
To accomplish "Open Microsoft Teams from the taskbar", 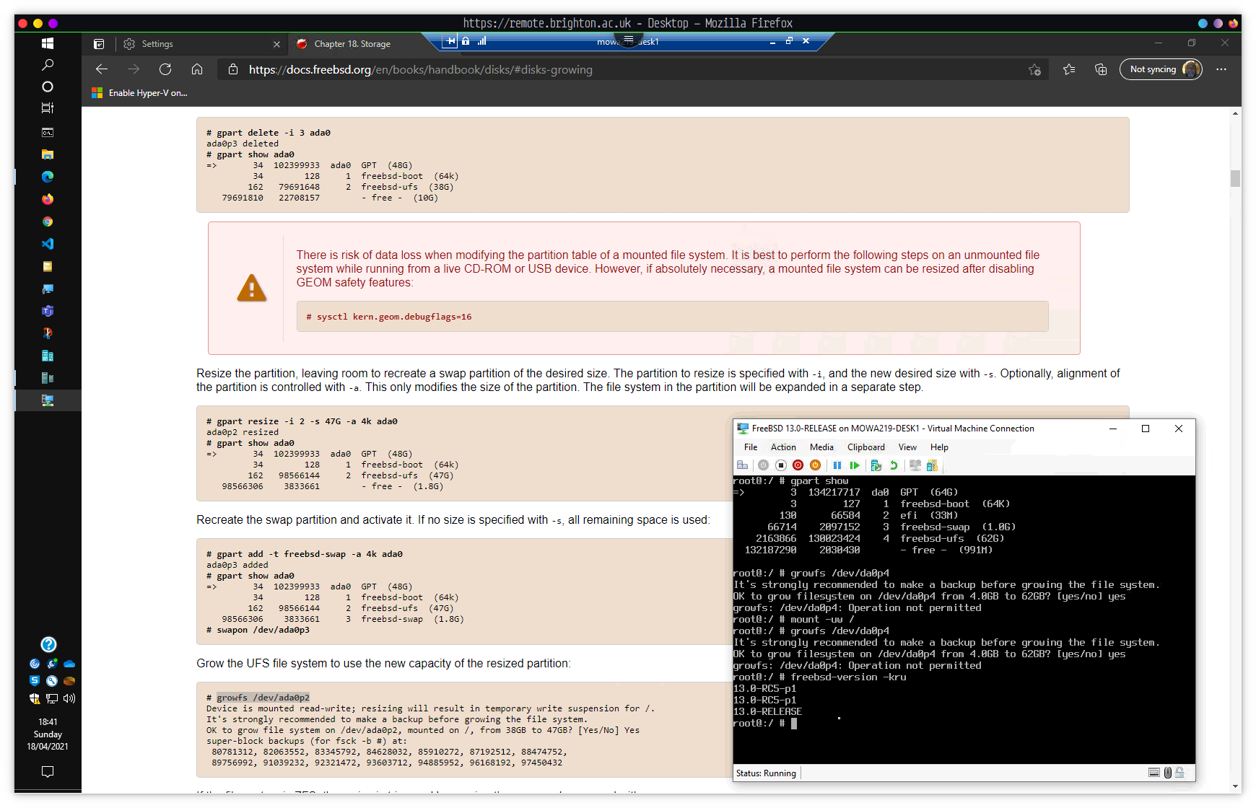I will coord(48,311).
